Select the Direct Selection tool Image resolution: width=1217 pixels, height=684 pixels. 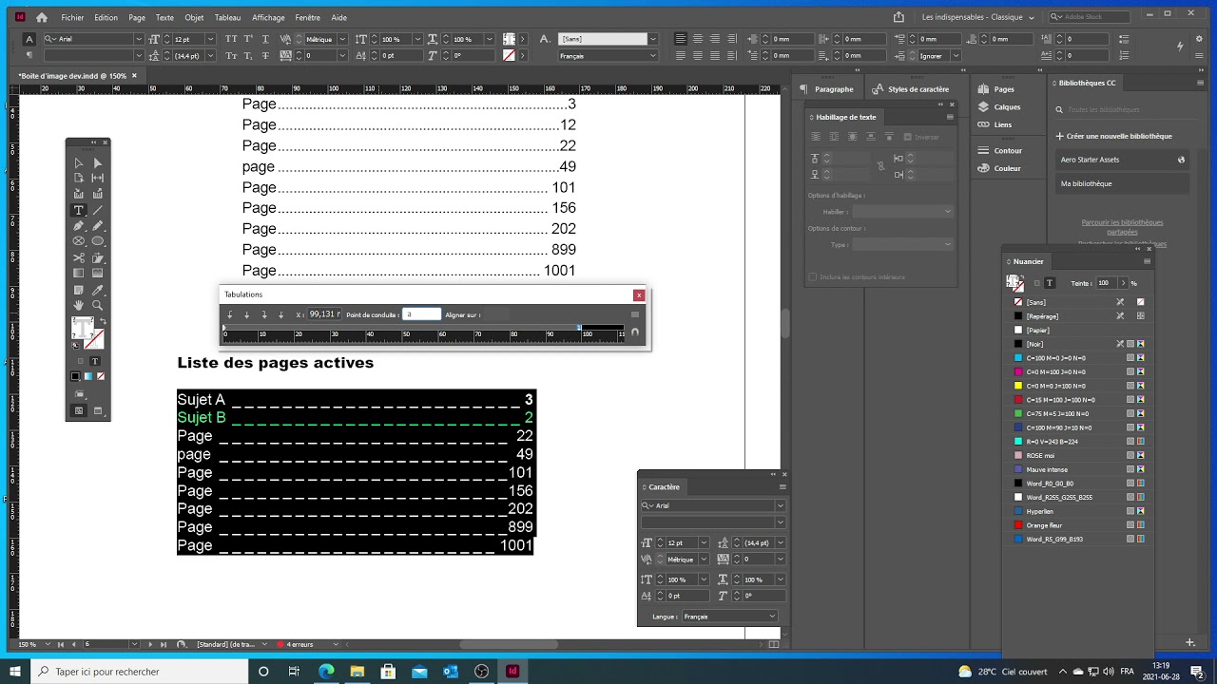coord(97,163)
